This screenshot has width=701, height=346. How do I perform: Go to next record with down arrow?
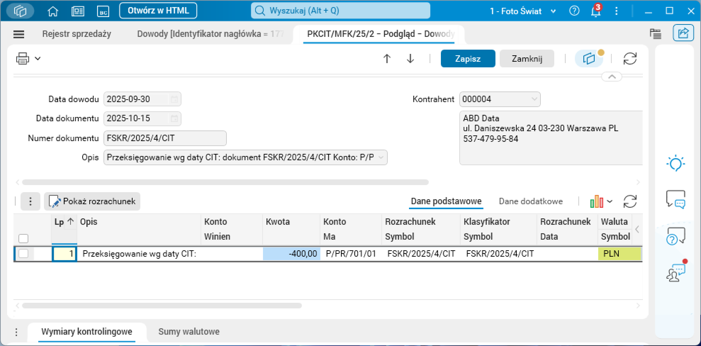pyautogui.click(x=410, y=58)
